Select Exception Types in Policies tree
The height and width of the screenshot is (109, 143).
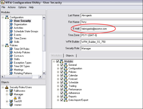coord(23,63)
